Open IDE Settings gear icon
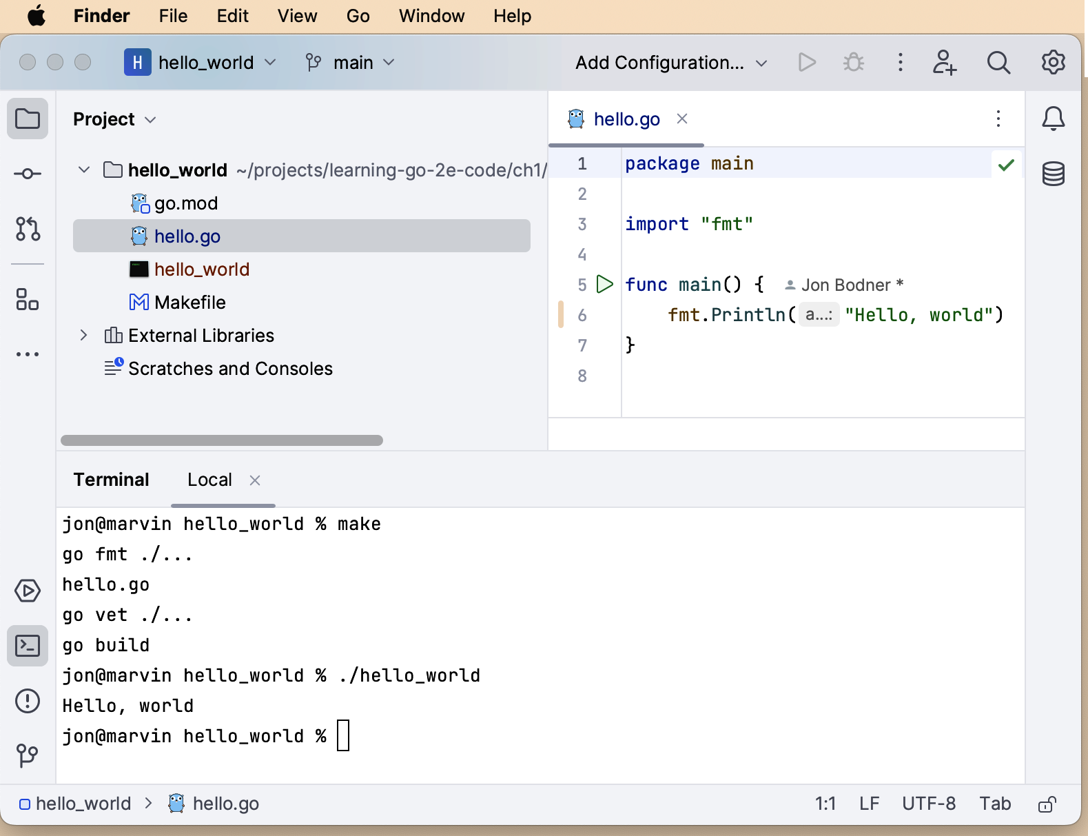The height and width of the screenshot is (836, 1088). click(x=1053, y=63)
